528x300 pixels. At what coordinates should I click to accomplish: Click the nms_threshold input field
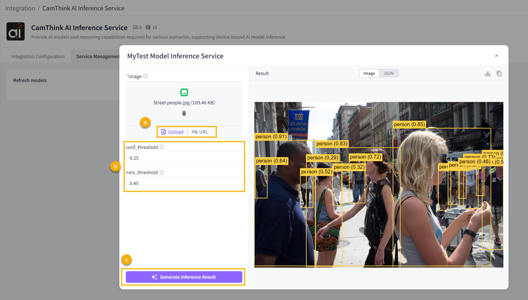point(184,183)
